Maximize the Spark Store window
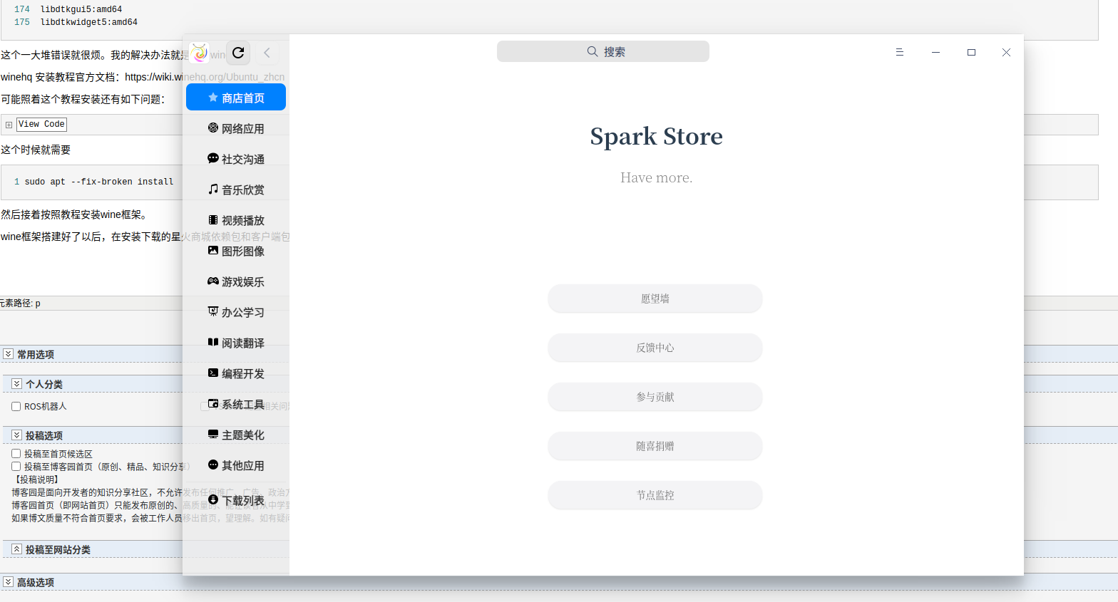The width and height of the screenshot is (1118, 602). (971, 52)
